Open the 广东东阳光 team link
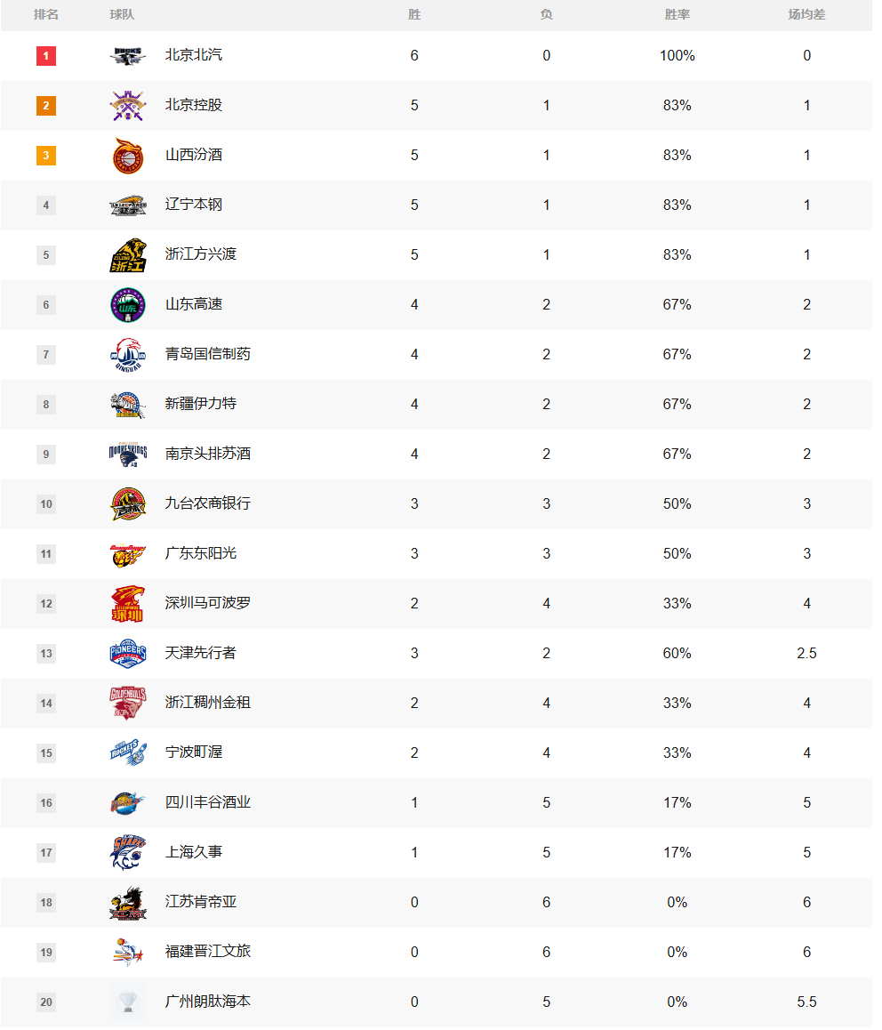The width and height of the screenshot is (882, 1030). pos(201,554)
